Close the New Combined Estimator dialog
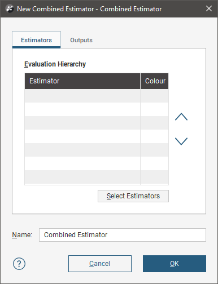Screen dimensions: 218x284 pyautogui.click(x=209, y=8)
